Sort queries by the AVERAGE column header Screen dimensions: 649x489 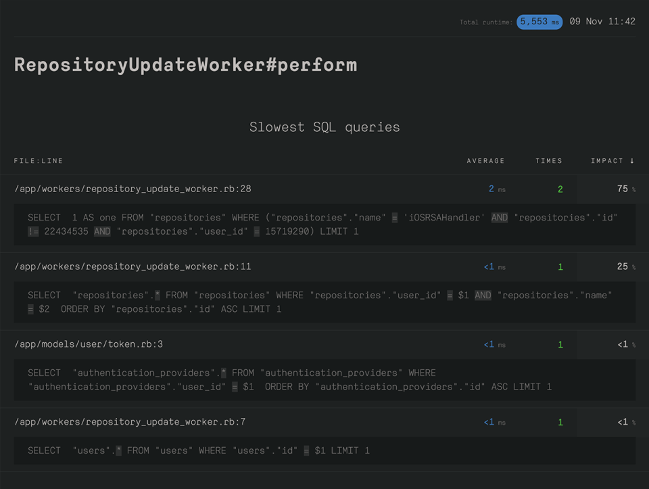click(485, 161)
